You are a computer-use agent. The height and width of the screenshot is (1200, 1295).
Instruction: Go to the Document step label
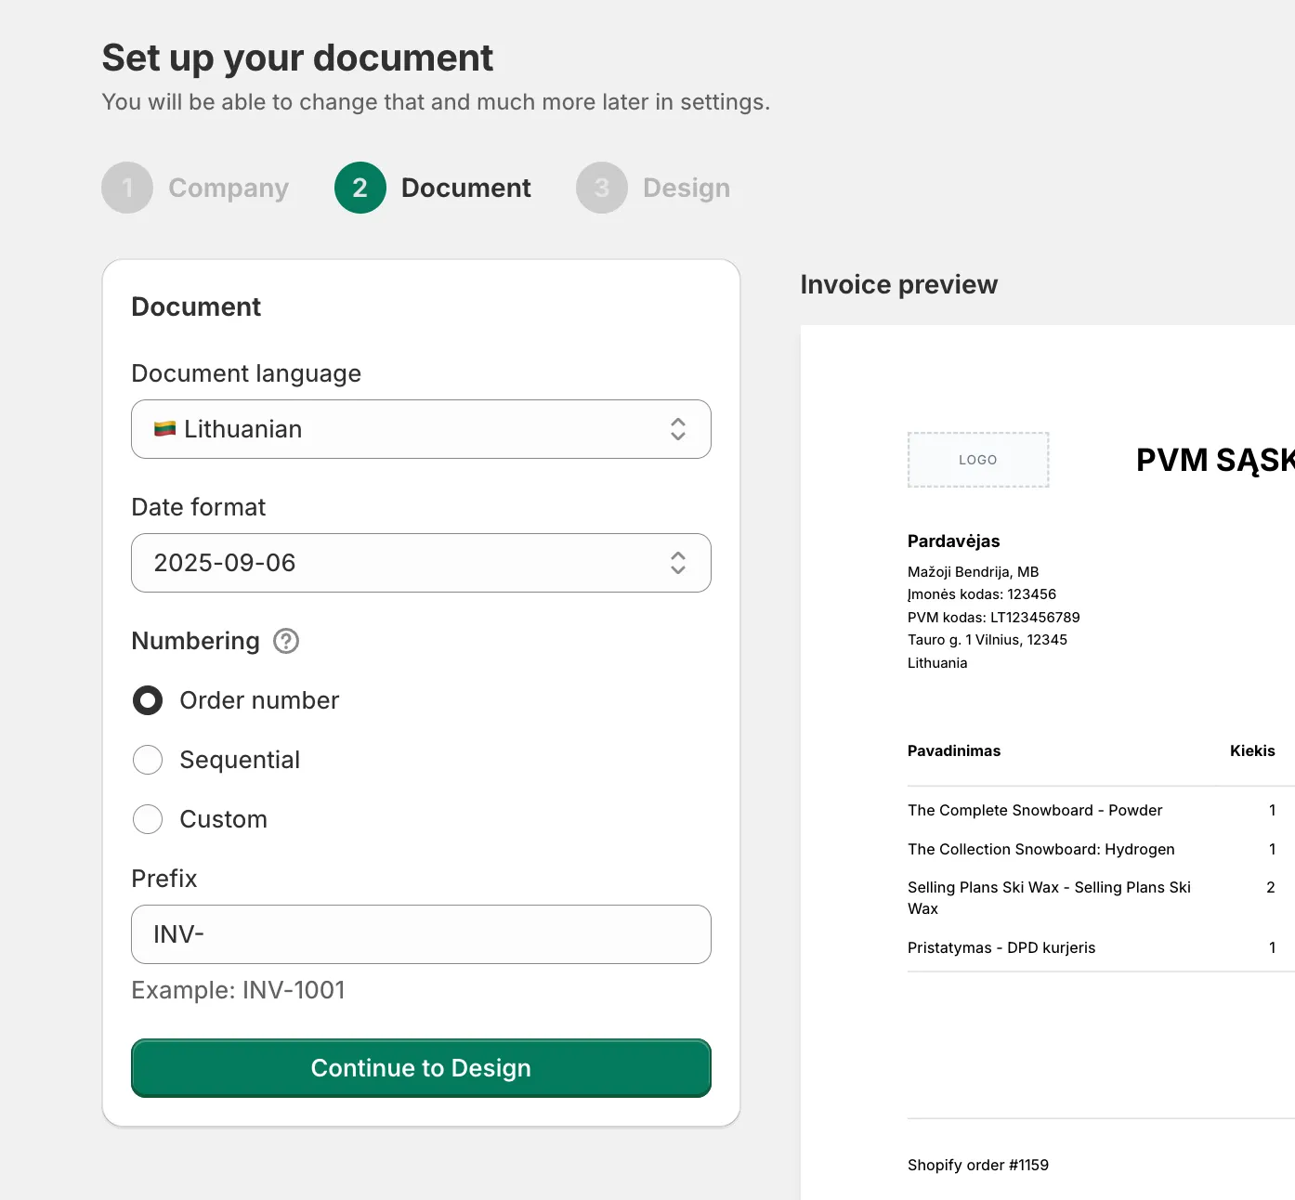click(466, 188)
